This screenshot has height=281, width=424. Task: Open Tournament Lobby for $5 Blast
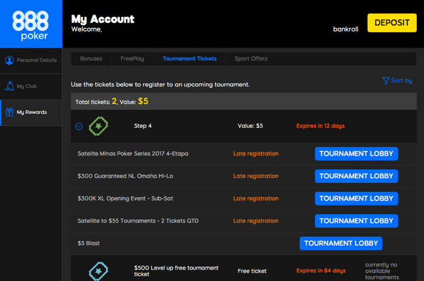pos(340,243)
